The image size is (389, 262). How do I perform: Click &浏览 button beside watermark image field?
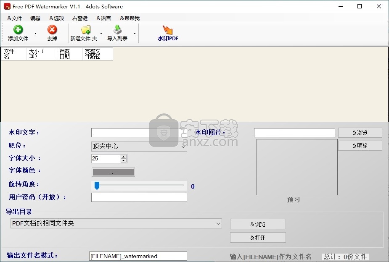[360, 133]
